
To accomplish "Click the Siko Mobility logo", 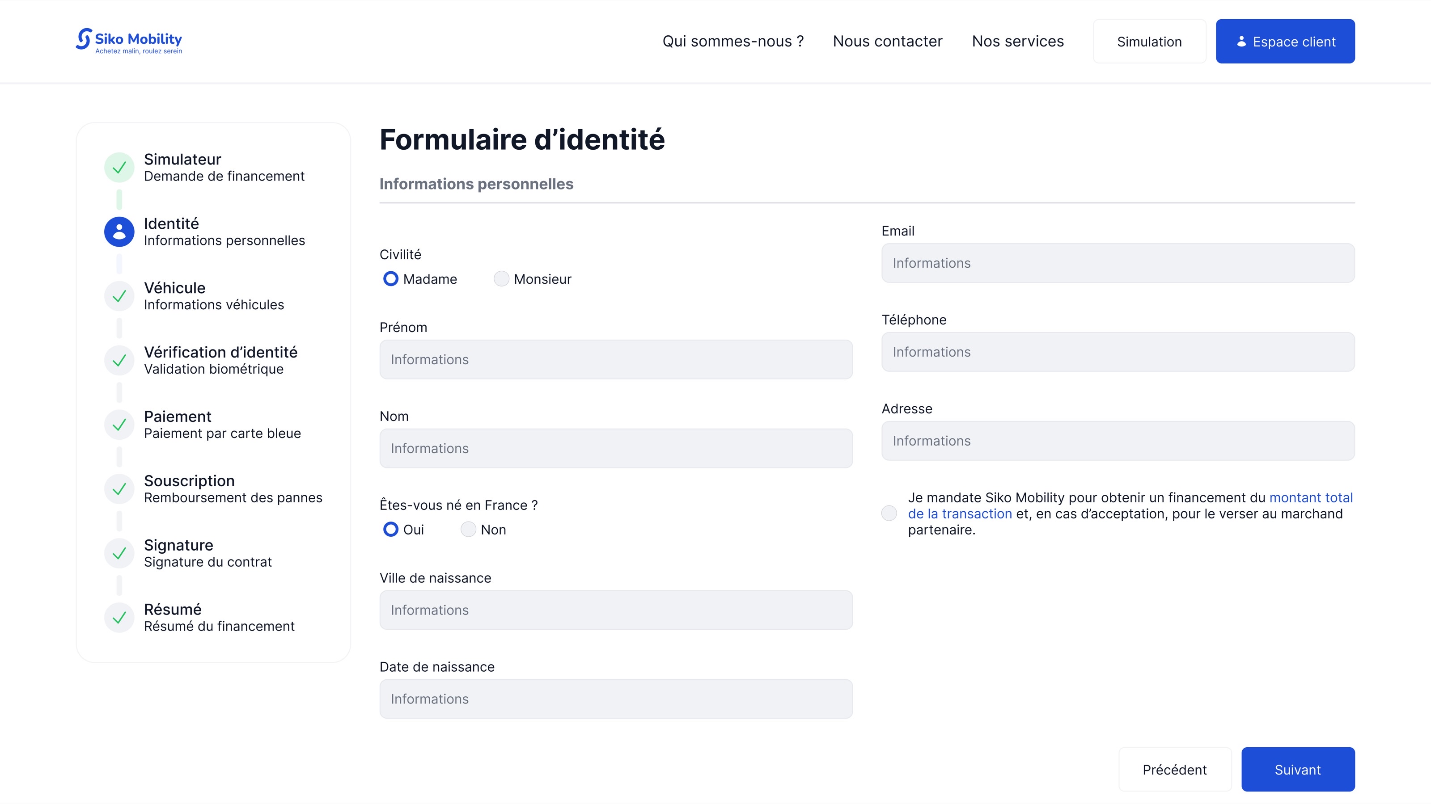I will [129, 41].
